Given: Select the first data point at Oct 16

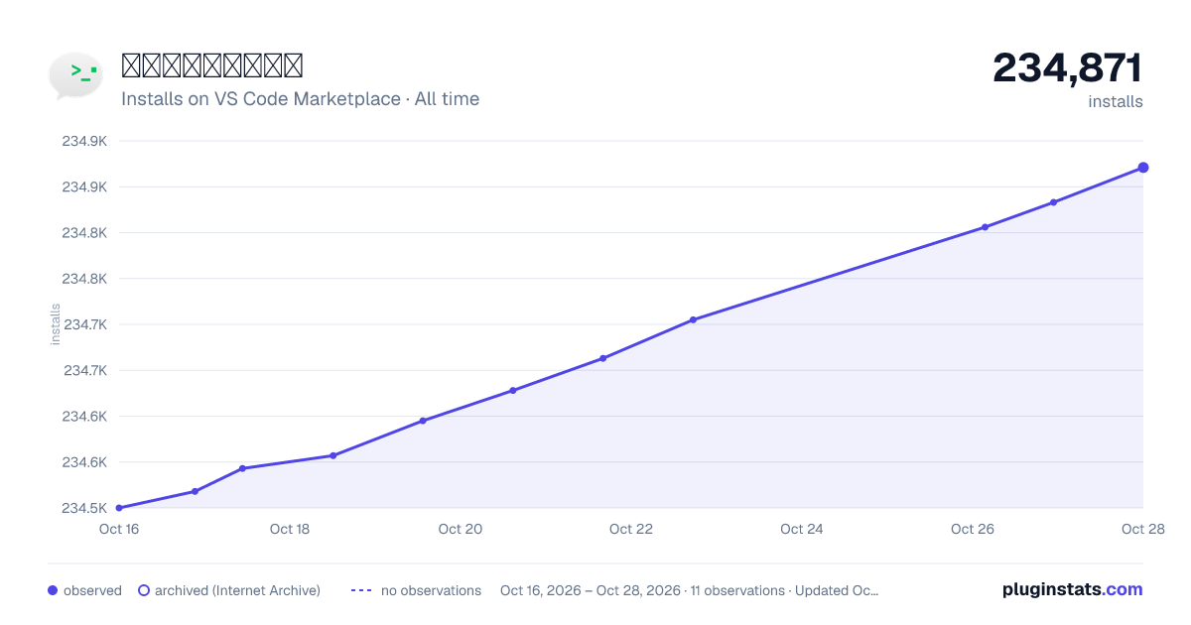Looking at the screenshot, I should point(119,508).
